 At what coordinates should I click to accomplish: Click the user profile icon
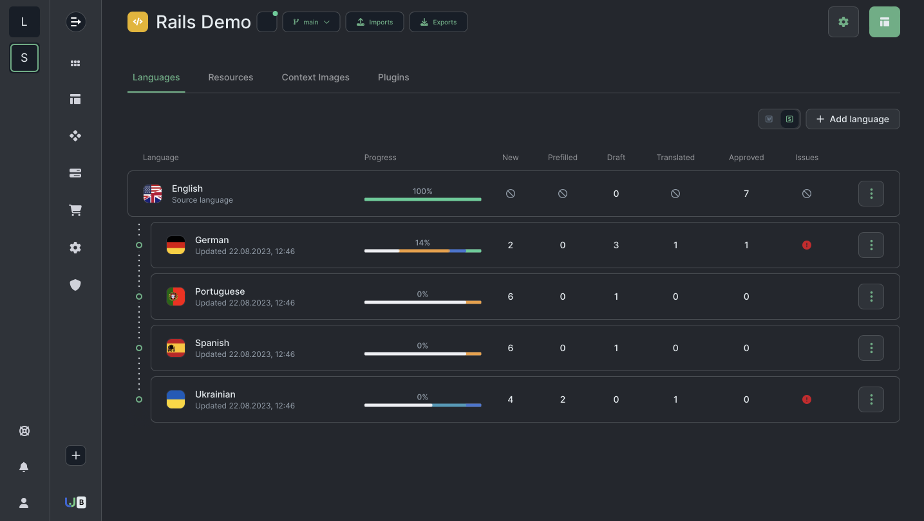click(24, 503)
